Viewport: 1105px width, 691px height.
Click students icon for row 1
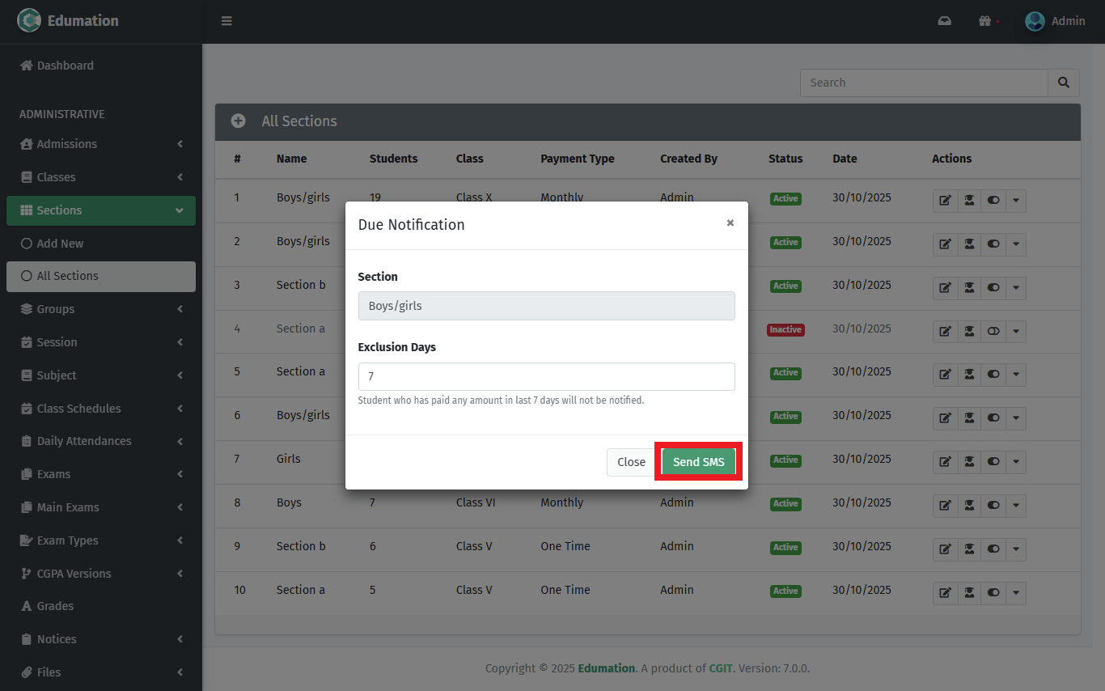(x=969, y=201)
